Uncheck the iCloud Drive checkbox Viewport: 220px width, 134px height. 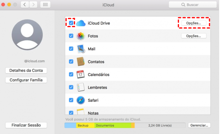coord(71,23)
